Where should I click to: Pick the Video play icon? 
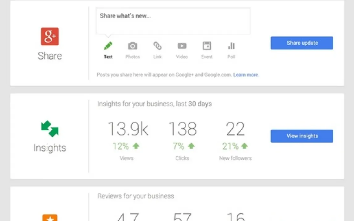click(182, 46)
